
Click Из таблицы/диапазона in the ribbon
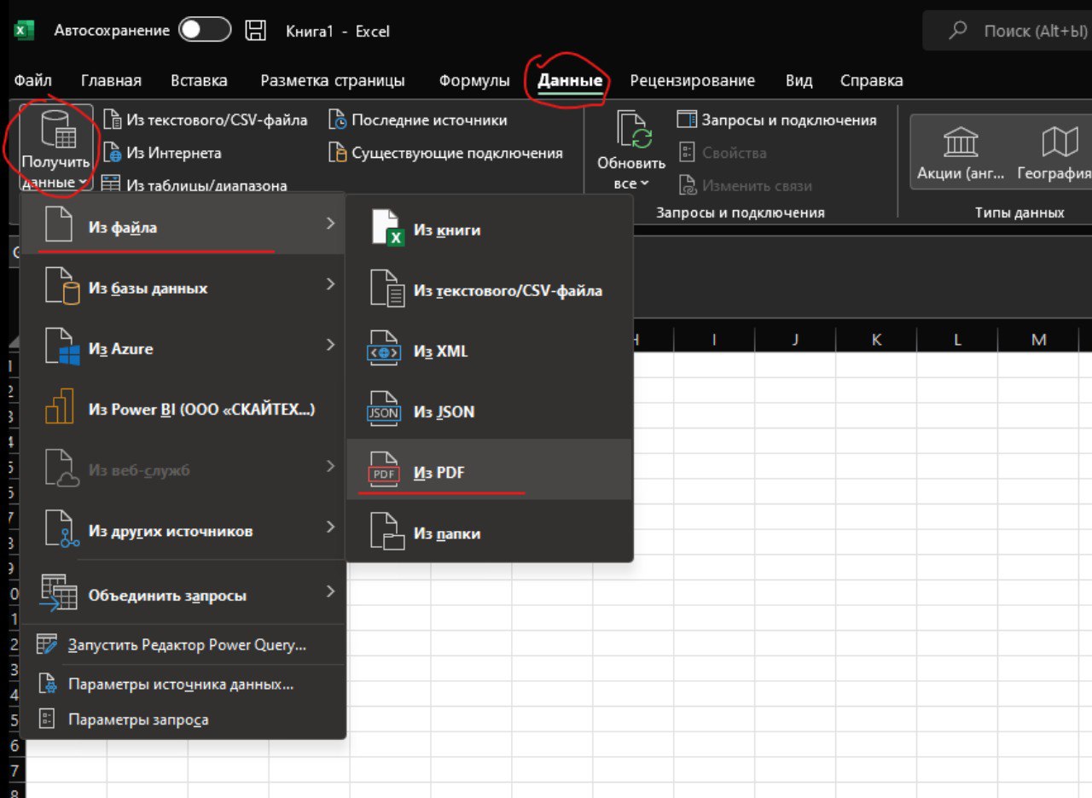[195, 184]
